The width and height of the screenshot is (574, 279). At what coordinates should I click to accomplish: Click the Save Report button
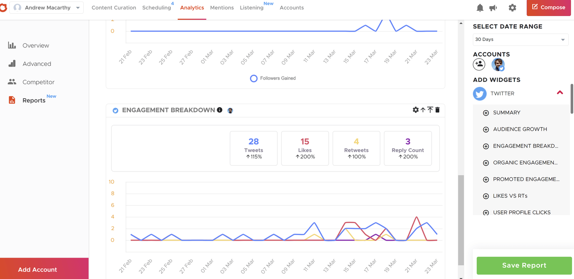(x=524, y=265)
